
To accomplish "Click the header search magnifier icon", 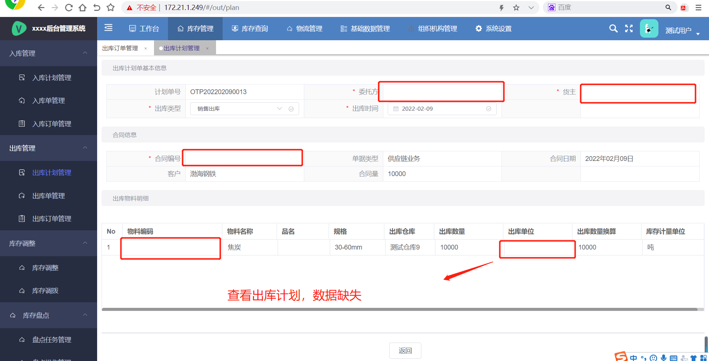I will 613,28.
